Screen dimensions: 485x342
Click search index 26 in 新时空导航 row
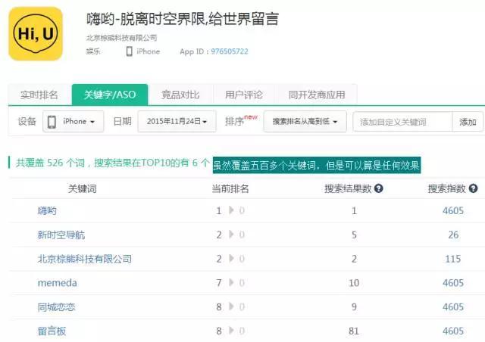(453, 235)
